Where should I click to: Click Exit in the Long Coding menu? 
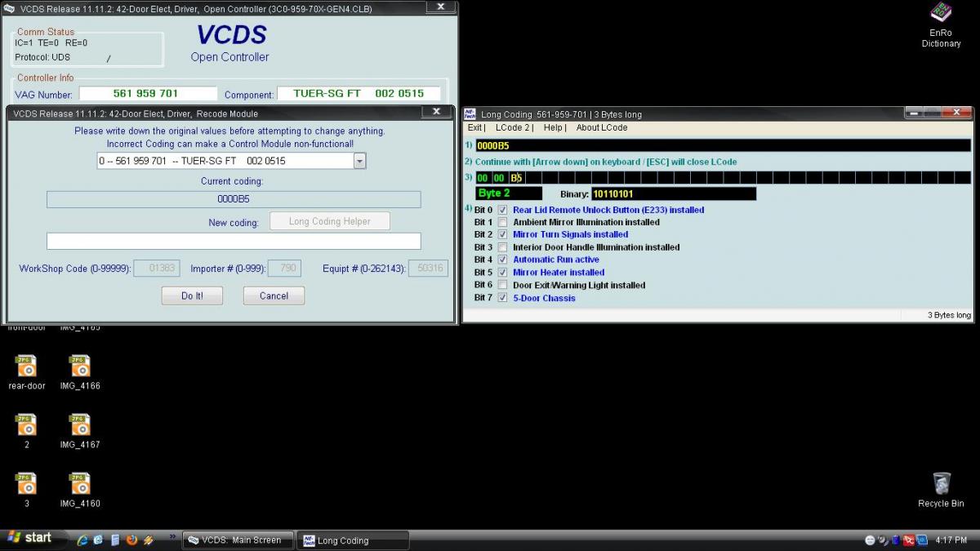click(x=475, y=127)
